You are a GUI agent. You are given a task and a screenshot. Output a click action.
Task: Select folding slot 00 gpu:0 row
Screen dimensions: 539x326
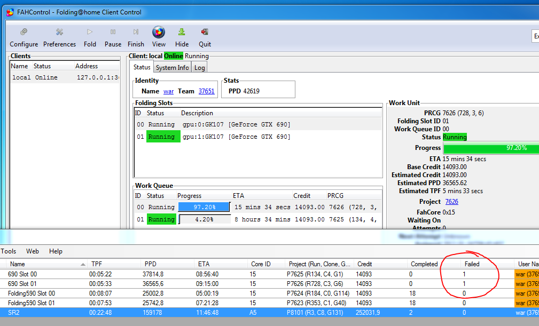(x=258, y=124)
